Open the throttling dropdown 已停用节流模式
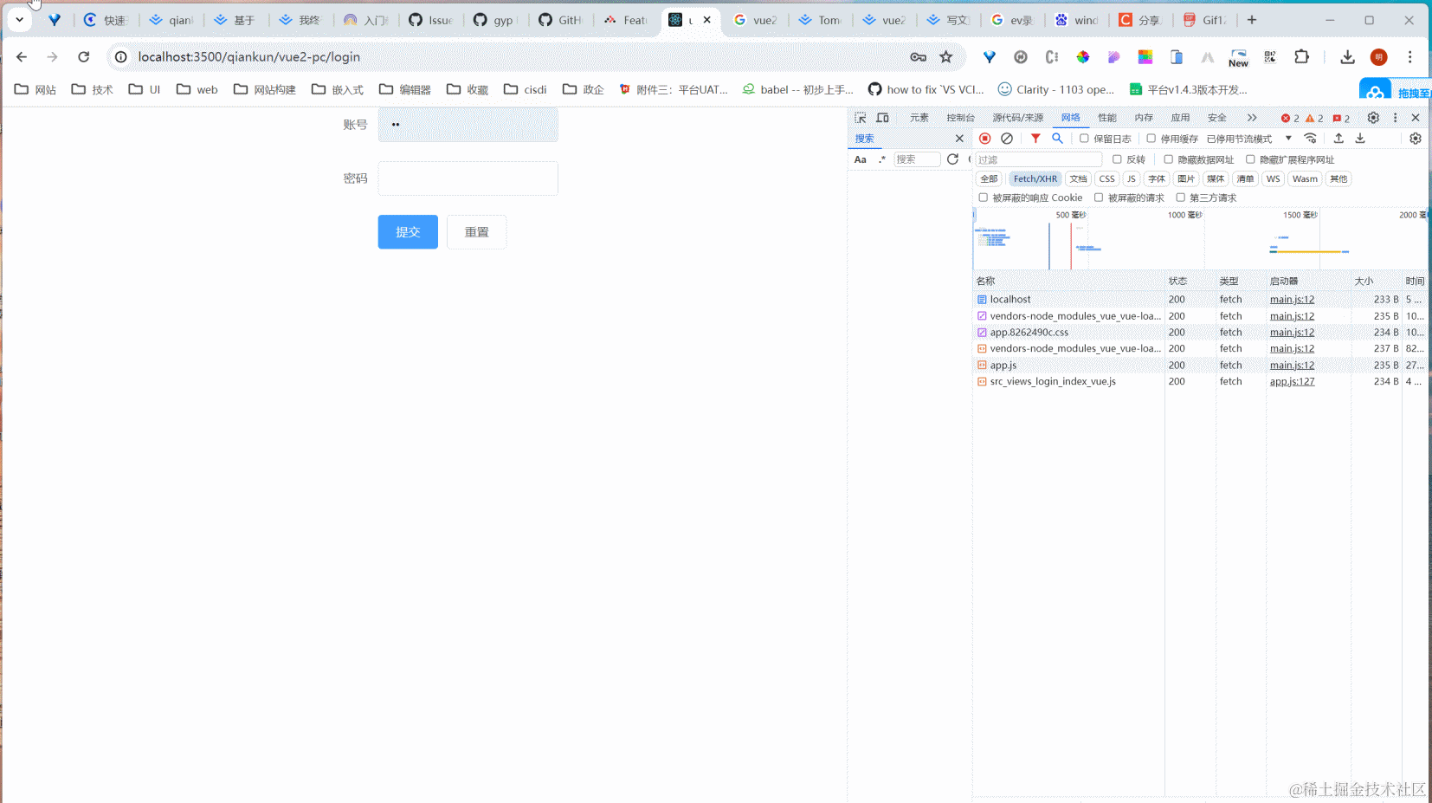Screen dimensions: 1432x803 click(1238, 138)
